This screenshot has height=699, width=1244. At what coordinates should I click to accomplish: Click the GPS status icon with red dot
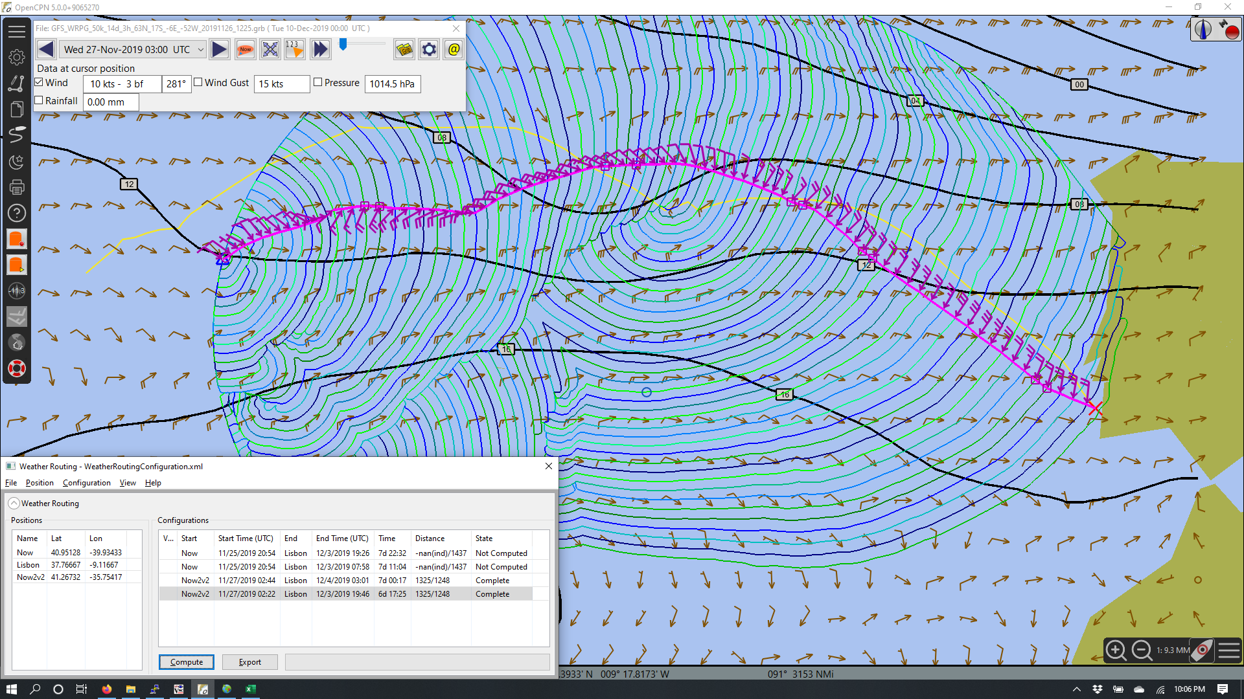pyautogui.click(x=1228, y=30)
